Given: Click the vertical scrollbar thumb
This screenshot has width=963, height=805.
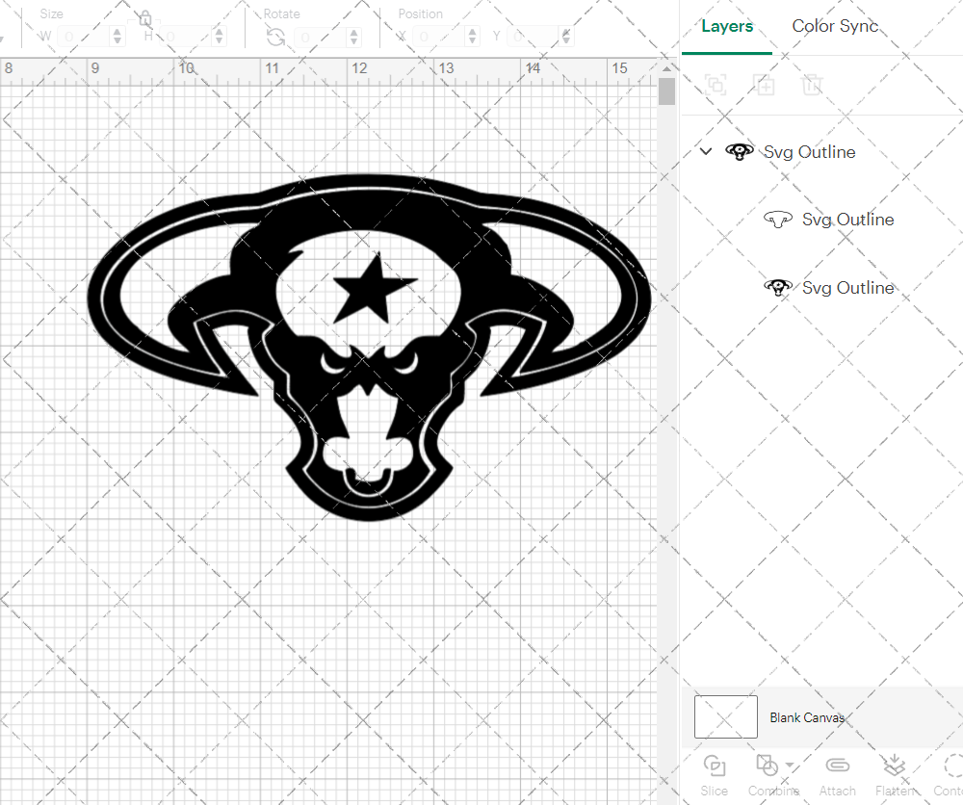Looking at the screenshot, I should (666, 91).
